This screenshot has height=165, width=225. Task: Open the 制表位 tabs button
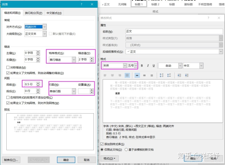pyautogui.click(x=11, y=160)
